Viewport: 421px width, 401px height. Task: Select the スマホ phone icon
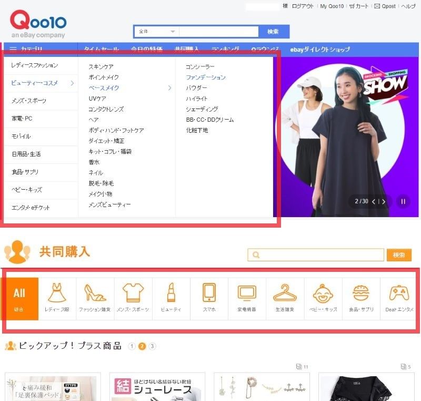tap(209, 292)
